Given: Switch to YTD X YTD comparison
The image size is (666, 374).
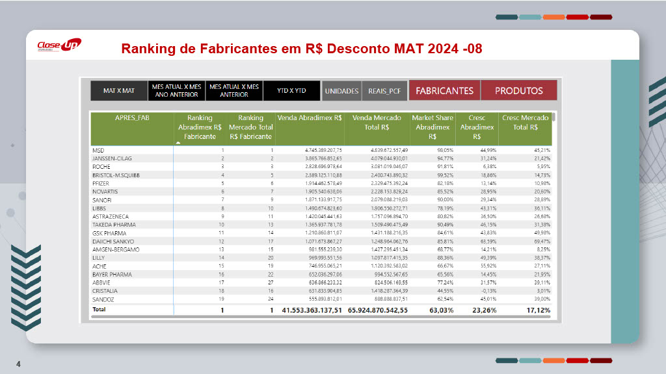Looking at the screenshot, I should pyautogui.click(x=291, y=91).
